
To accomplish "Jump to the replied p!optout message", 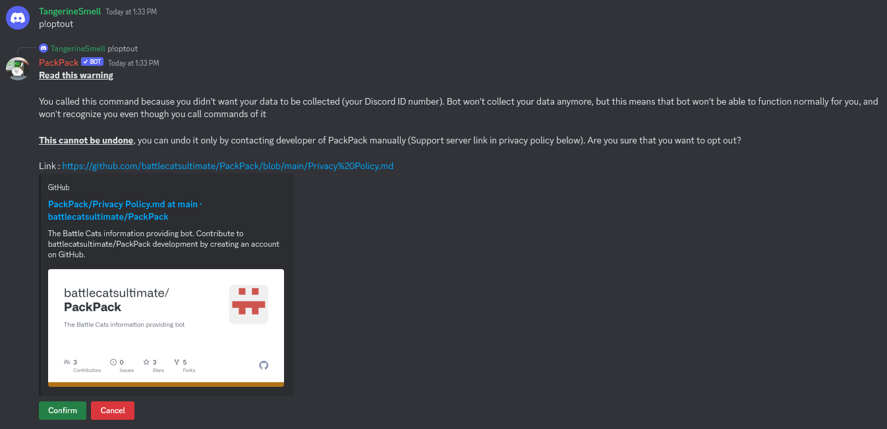I will click(123, 49).
